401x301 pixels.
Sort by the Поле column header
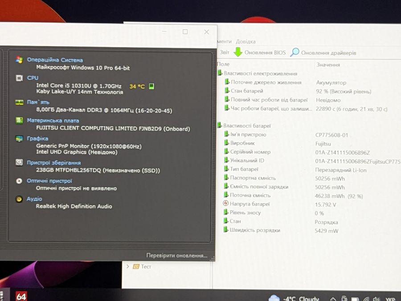tap(223, 64)
